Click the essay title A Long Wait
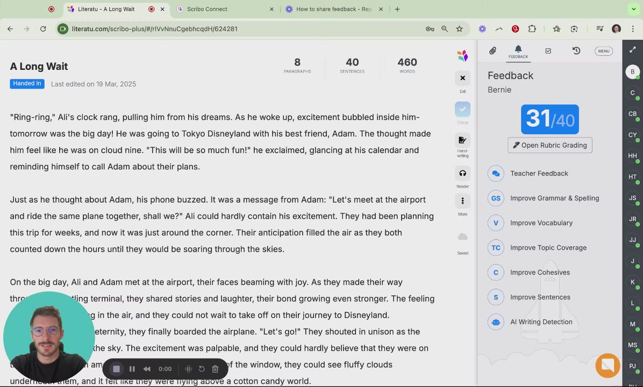Viewport: 643px width, 387px height. (39, 67)
